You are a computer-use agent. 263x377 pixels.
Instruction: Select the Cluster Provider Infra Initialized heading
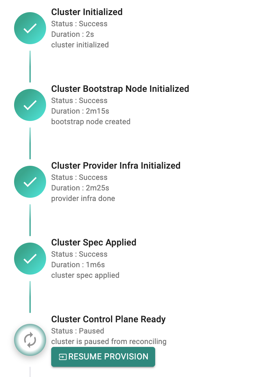[x=116, y=166]
